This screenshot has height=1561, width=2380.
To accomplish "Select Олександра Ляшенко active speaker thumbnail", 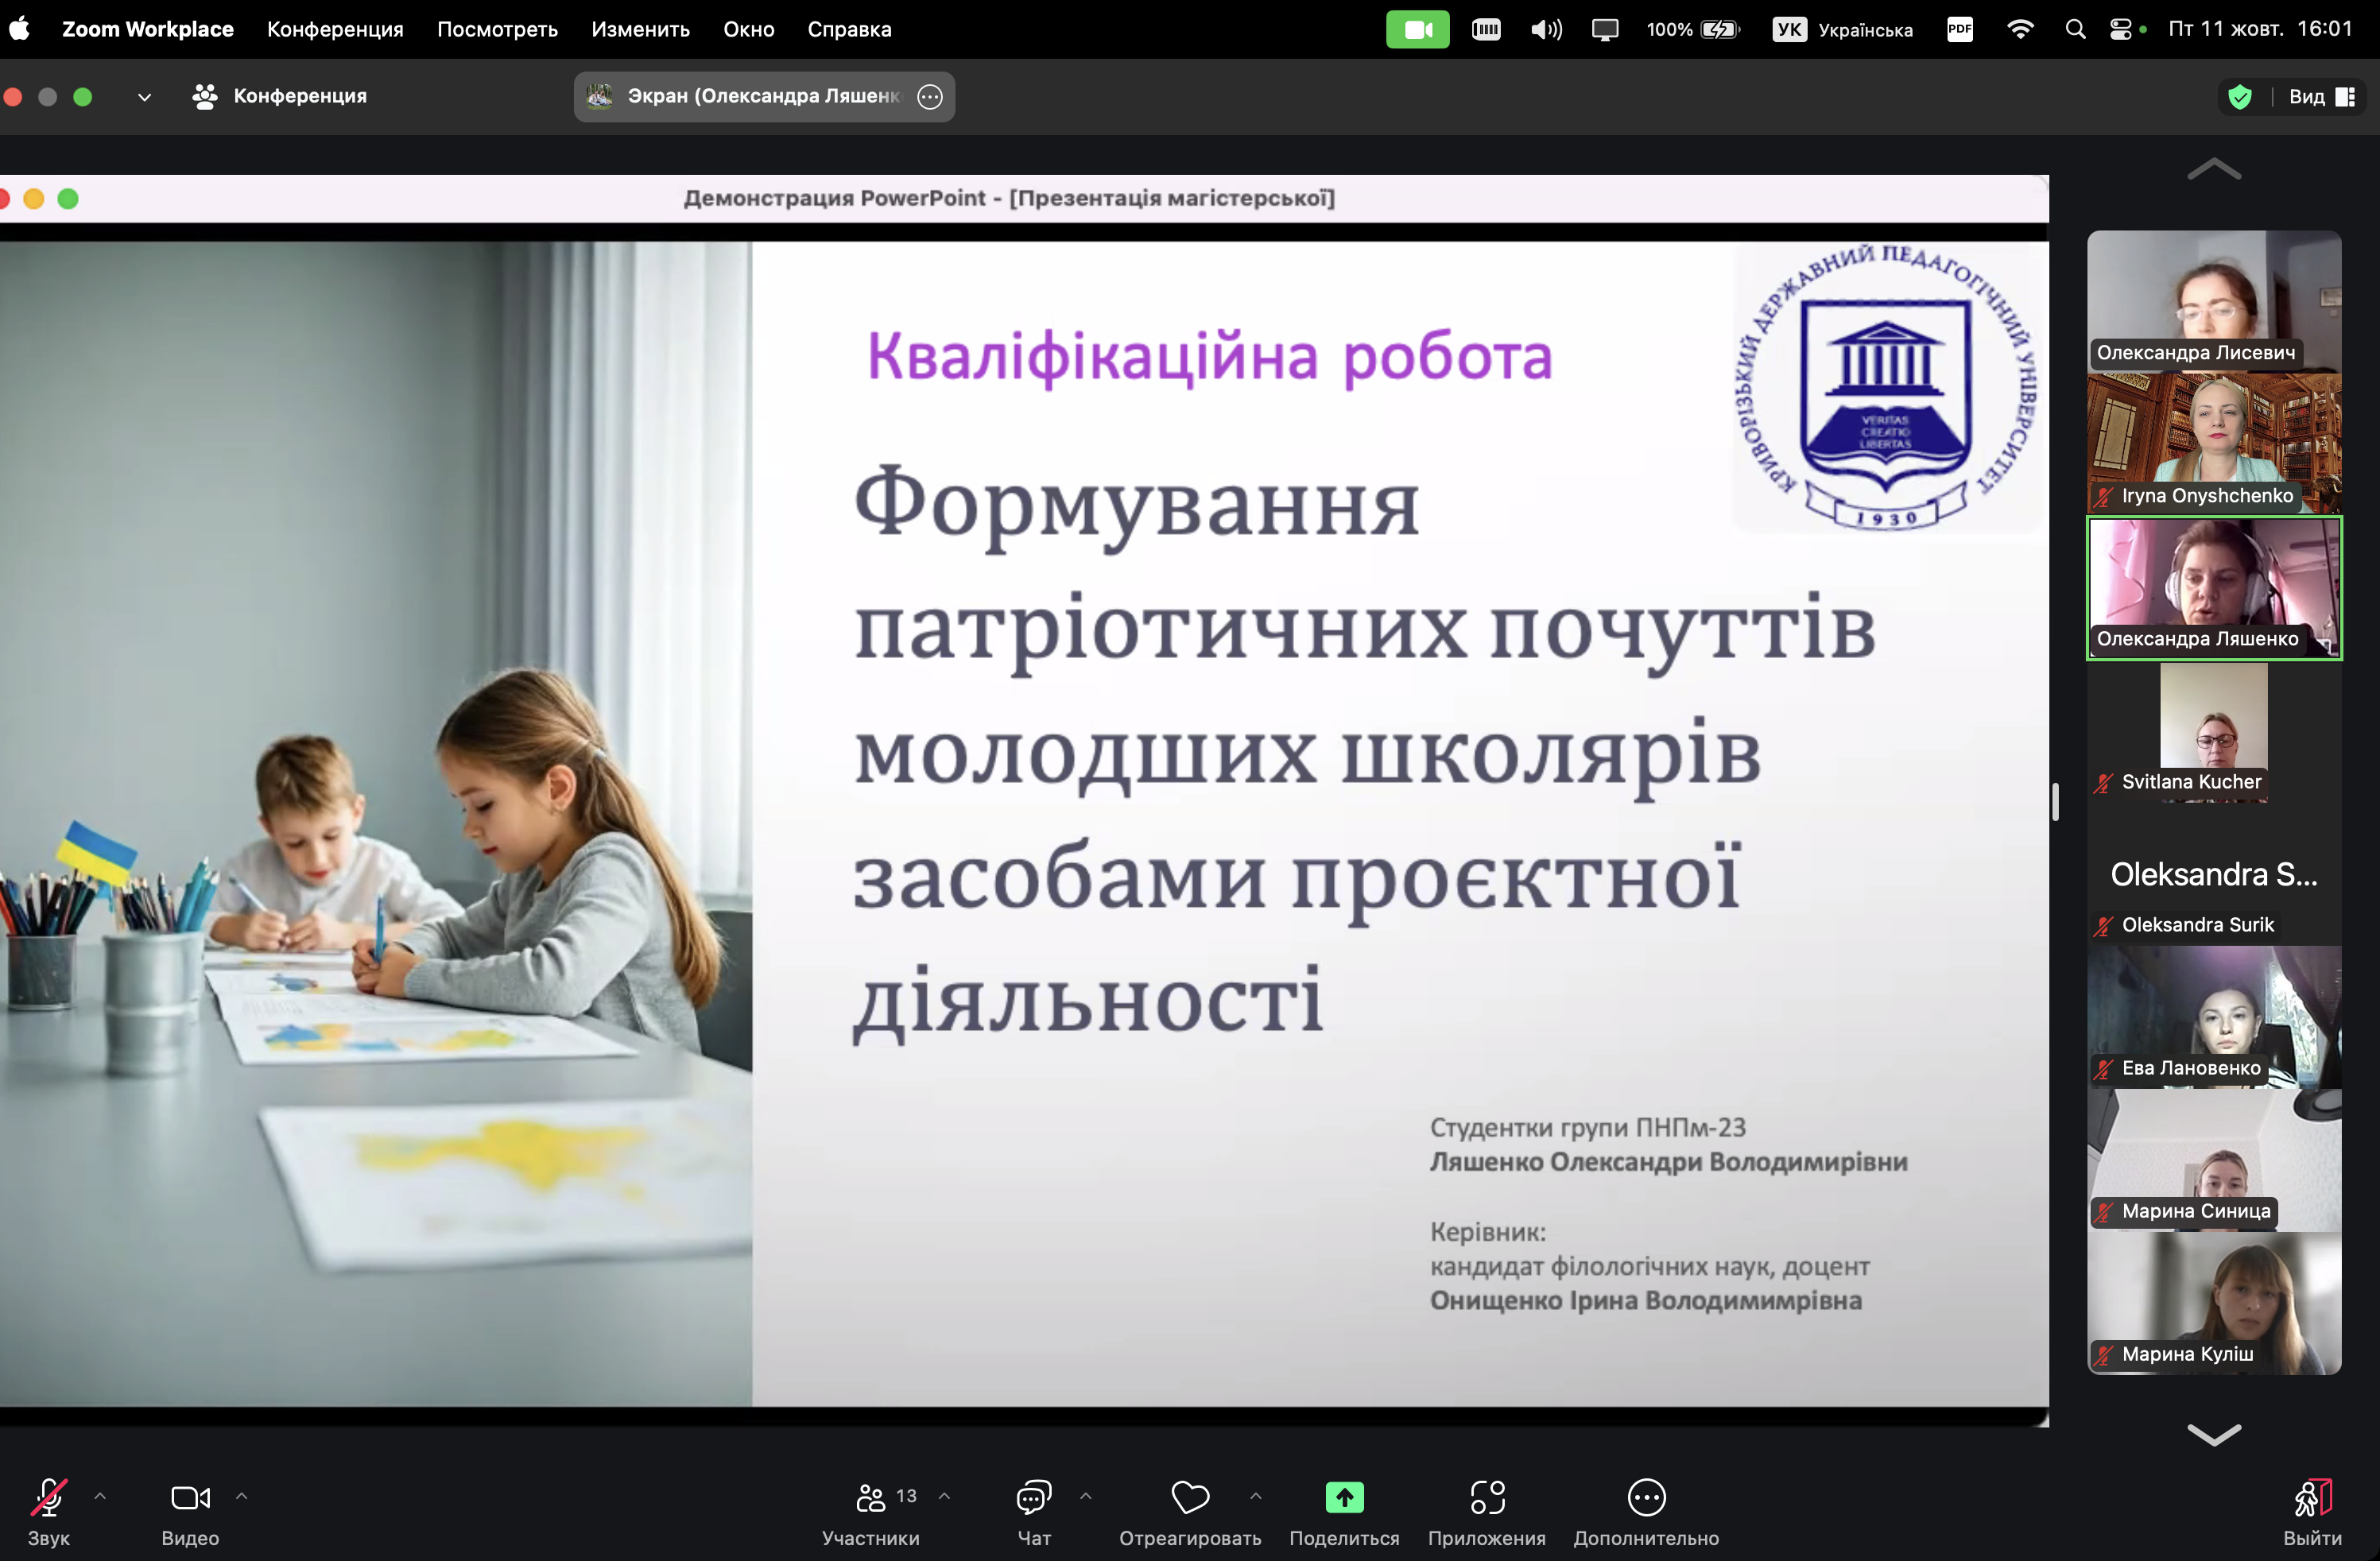I will [x=2214, y=588].
